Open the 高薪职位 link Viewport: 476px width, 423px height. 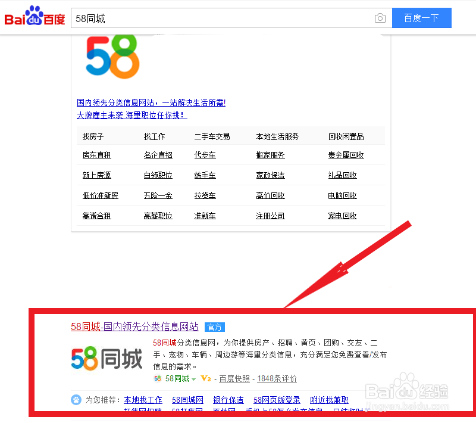pyautogui.click(x=158, y=216)
